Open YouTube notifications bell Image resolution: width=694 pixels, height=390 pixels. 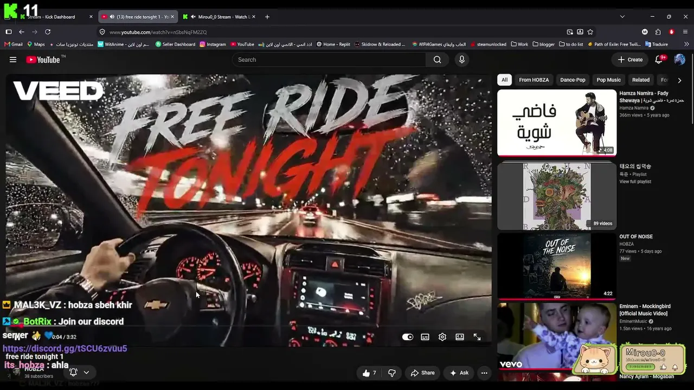point(659,60)
